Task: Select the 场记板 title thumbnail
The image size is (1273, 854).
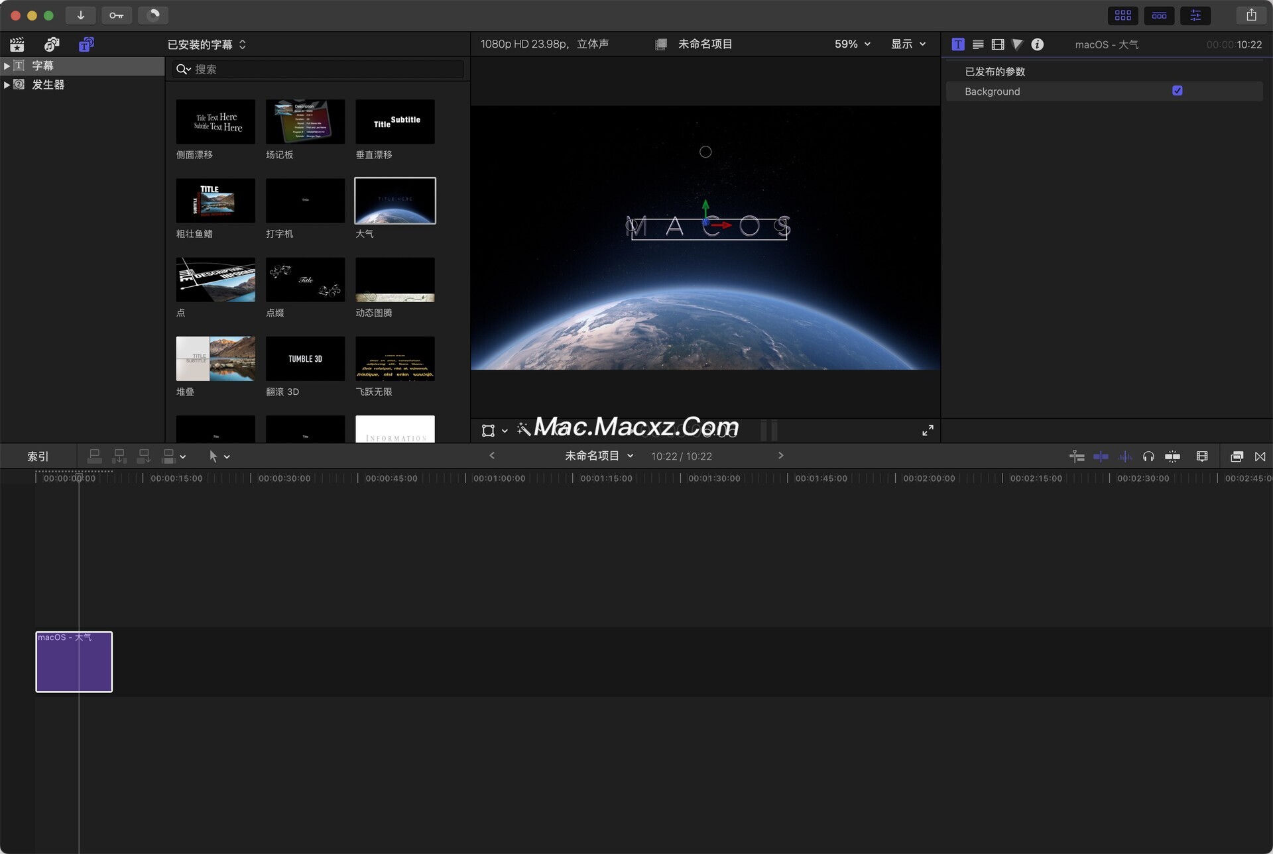Action: [x=305, y=121]
